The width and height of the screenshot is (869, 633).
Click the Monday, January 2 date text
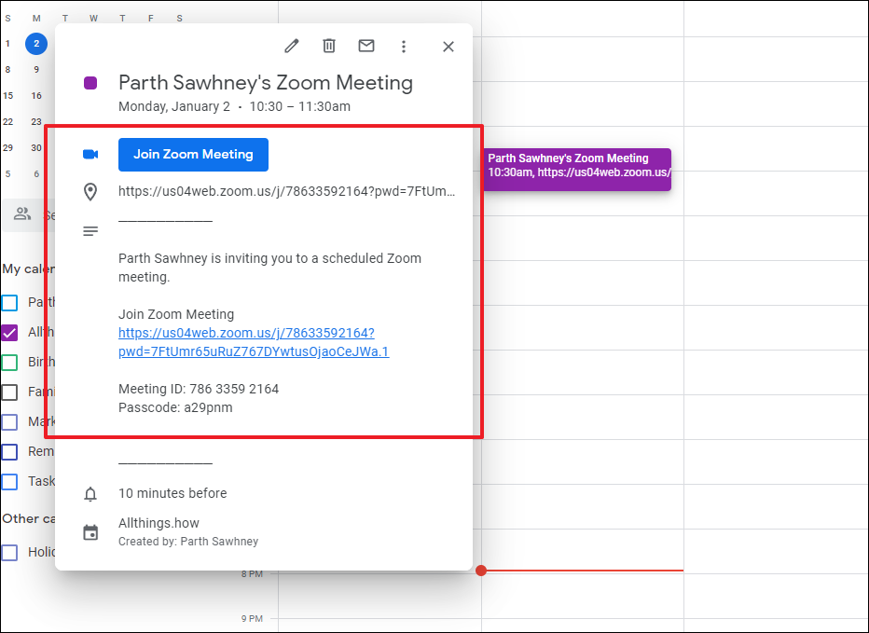pyautogui.click(x=174, y=106)
